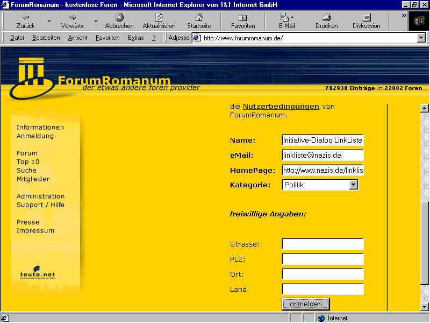Image resolution: width=430 pixels, height=323 pixels.
Task: Open Informationen in the sidebar
Action: coord(40,127)
